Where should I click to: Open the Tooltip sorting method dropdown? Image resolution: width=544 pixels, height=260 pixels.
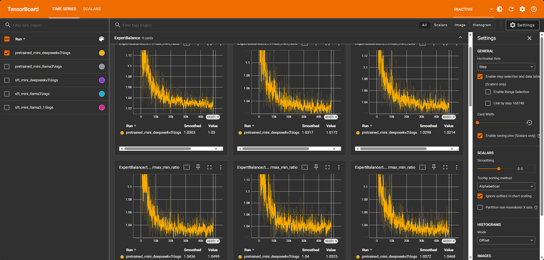[506, 186]
